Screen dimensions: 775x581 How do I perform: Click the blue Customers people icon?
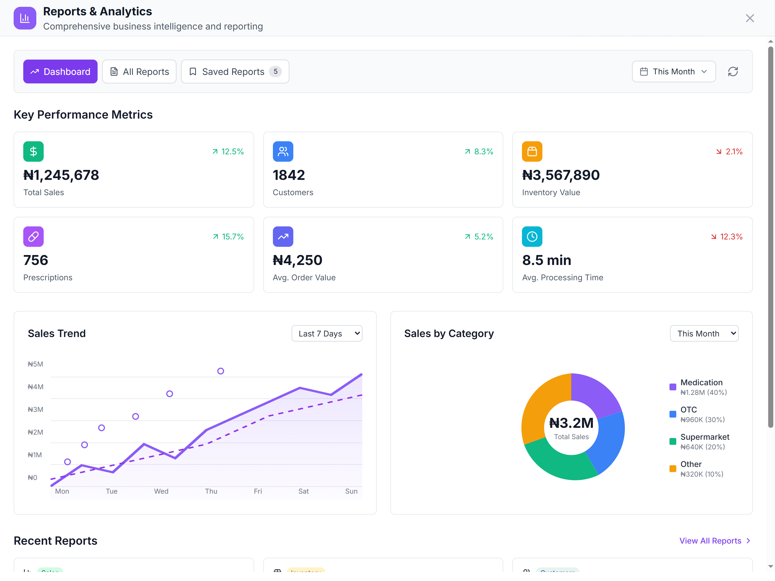pos(283,151)
